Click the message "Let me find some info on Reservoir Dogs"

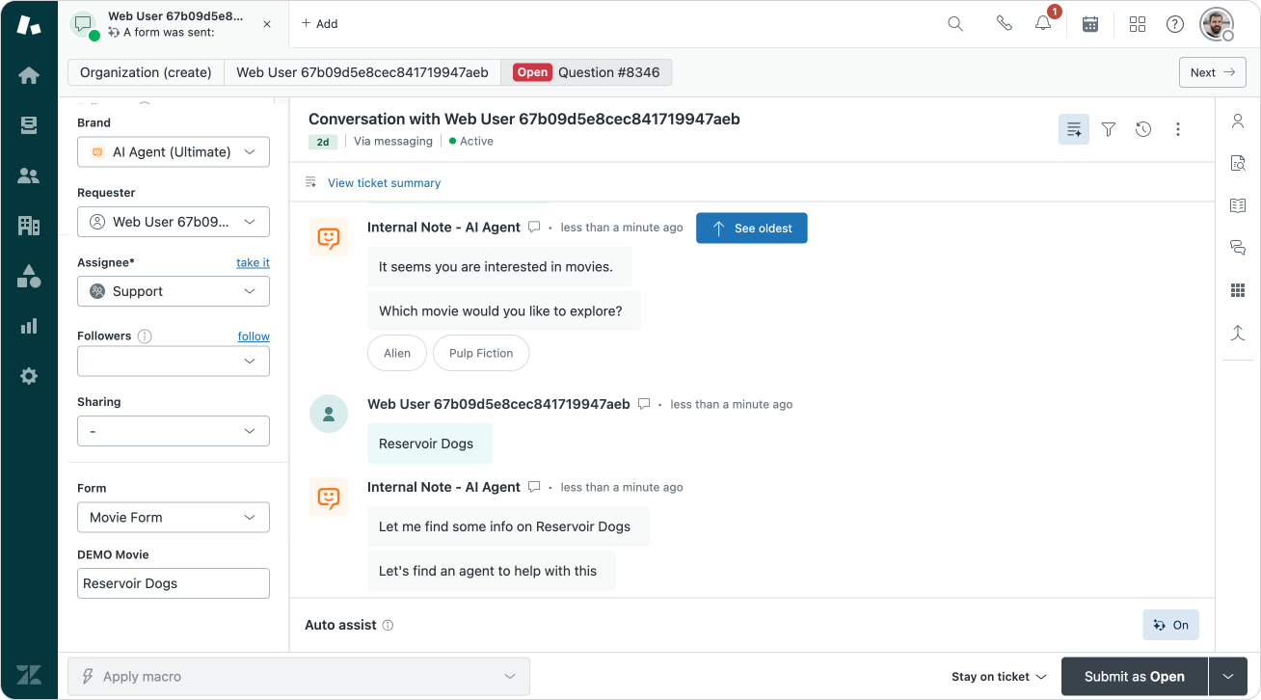[508, 526]
